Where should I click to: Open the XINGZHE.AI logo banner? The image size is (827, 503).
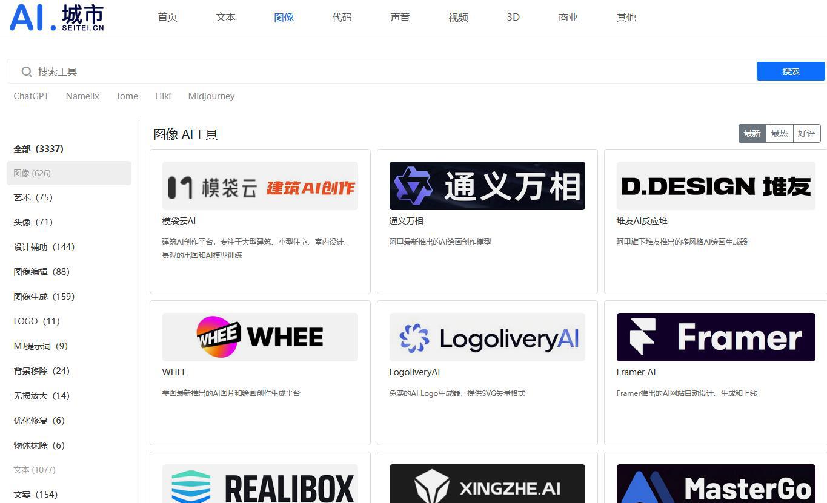[487, 484]
